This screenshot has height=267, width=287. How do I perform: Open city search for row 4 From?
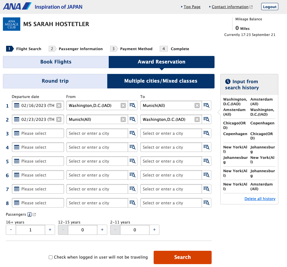132,147
